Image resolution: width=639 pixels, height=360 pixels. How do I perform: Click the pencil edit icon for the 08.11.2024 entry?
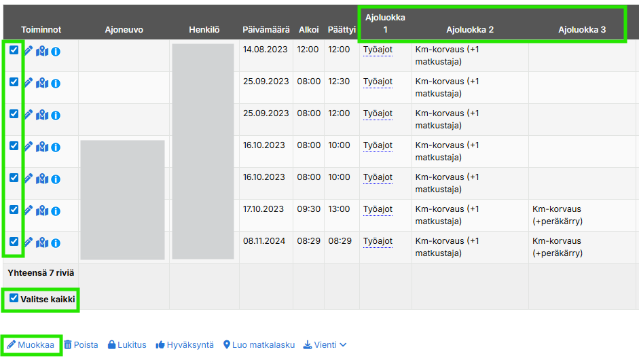(x=28, y=242)
